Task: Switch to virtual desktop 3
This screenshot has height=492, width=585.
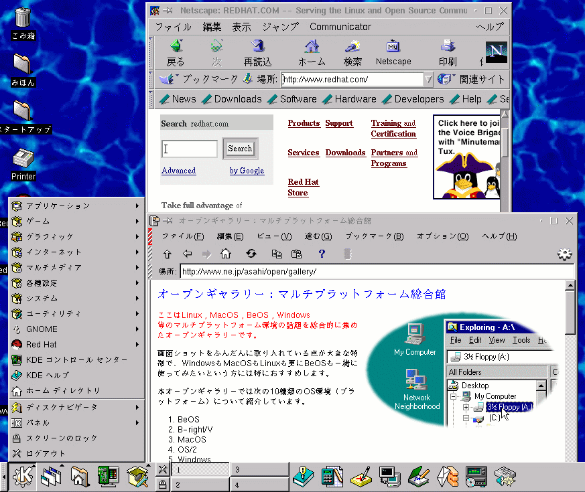Action: click(260, 470)
